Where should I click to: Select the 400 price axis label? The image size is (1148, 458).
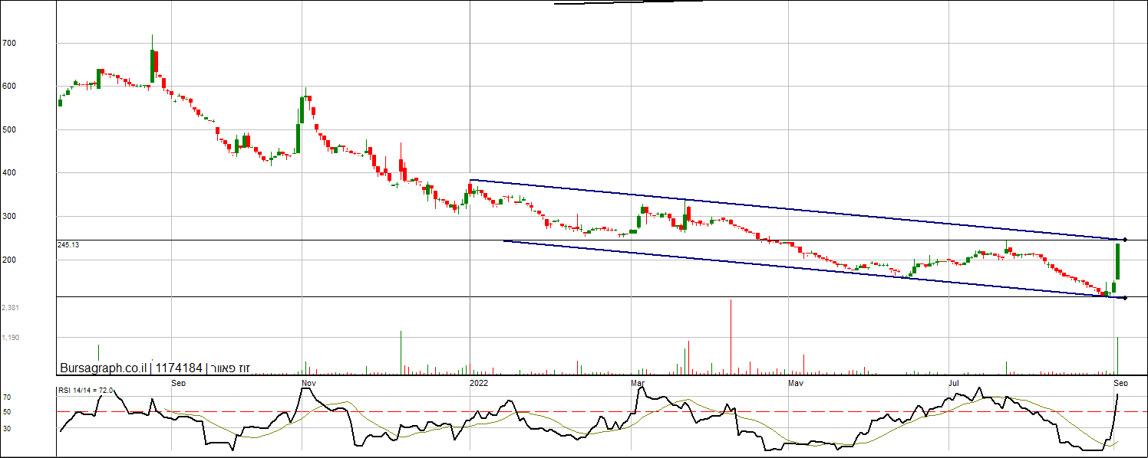click(x=9, y=173)
